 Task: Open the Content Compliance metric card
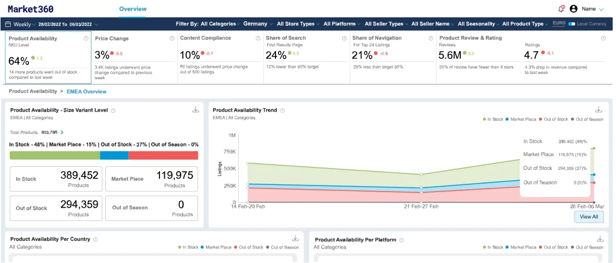coord(220,57)
